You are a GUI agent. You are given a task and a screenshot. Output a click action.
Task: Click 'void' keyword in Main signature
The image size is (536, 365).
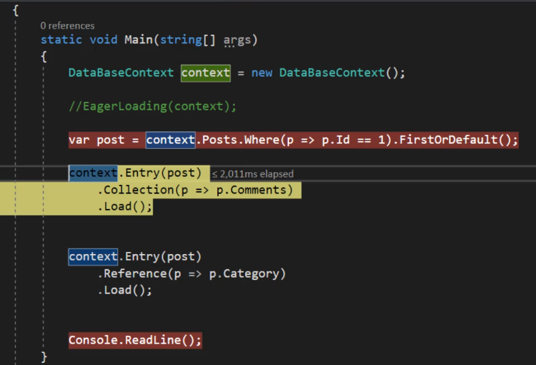[104, 40]
